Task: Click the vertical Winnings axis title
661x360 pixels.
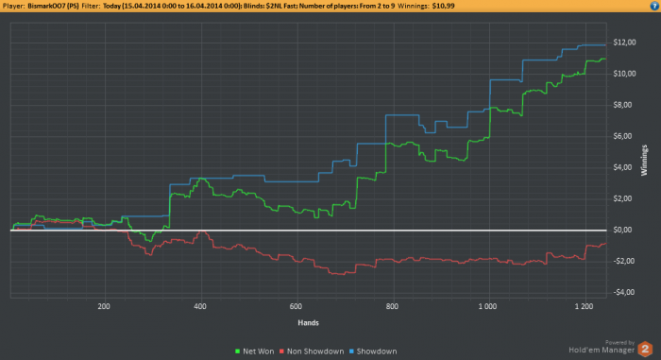Action: 644,161
